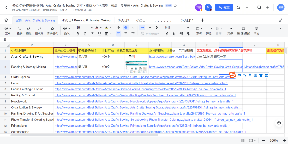
Task: Click Clear Format (清除格式) eraser
Action: point(52,31)
